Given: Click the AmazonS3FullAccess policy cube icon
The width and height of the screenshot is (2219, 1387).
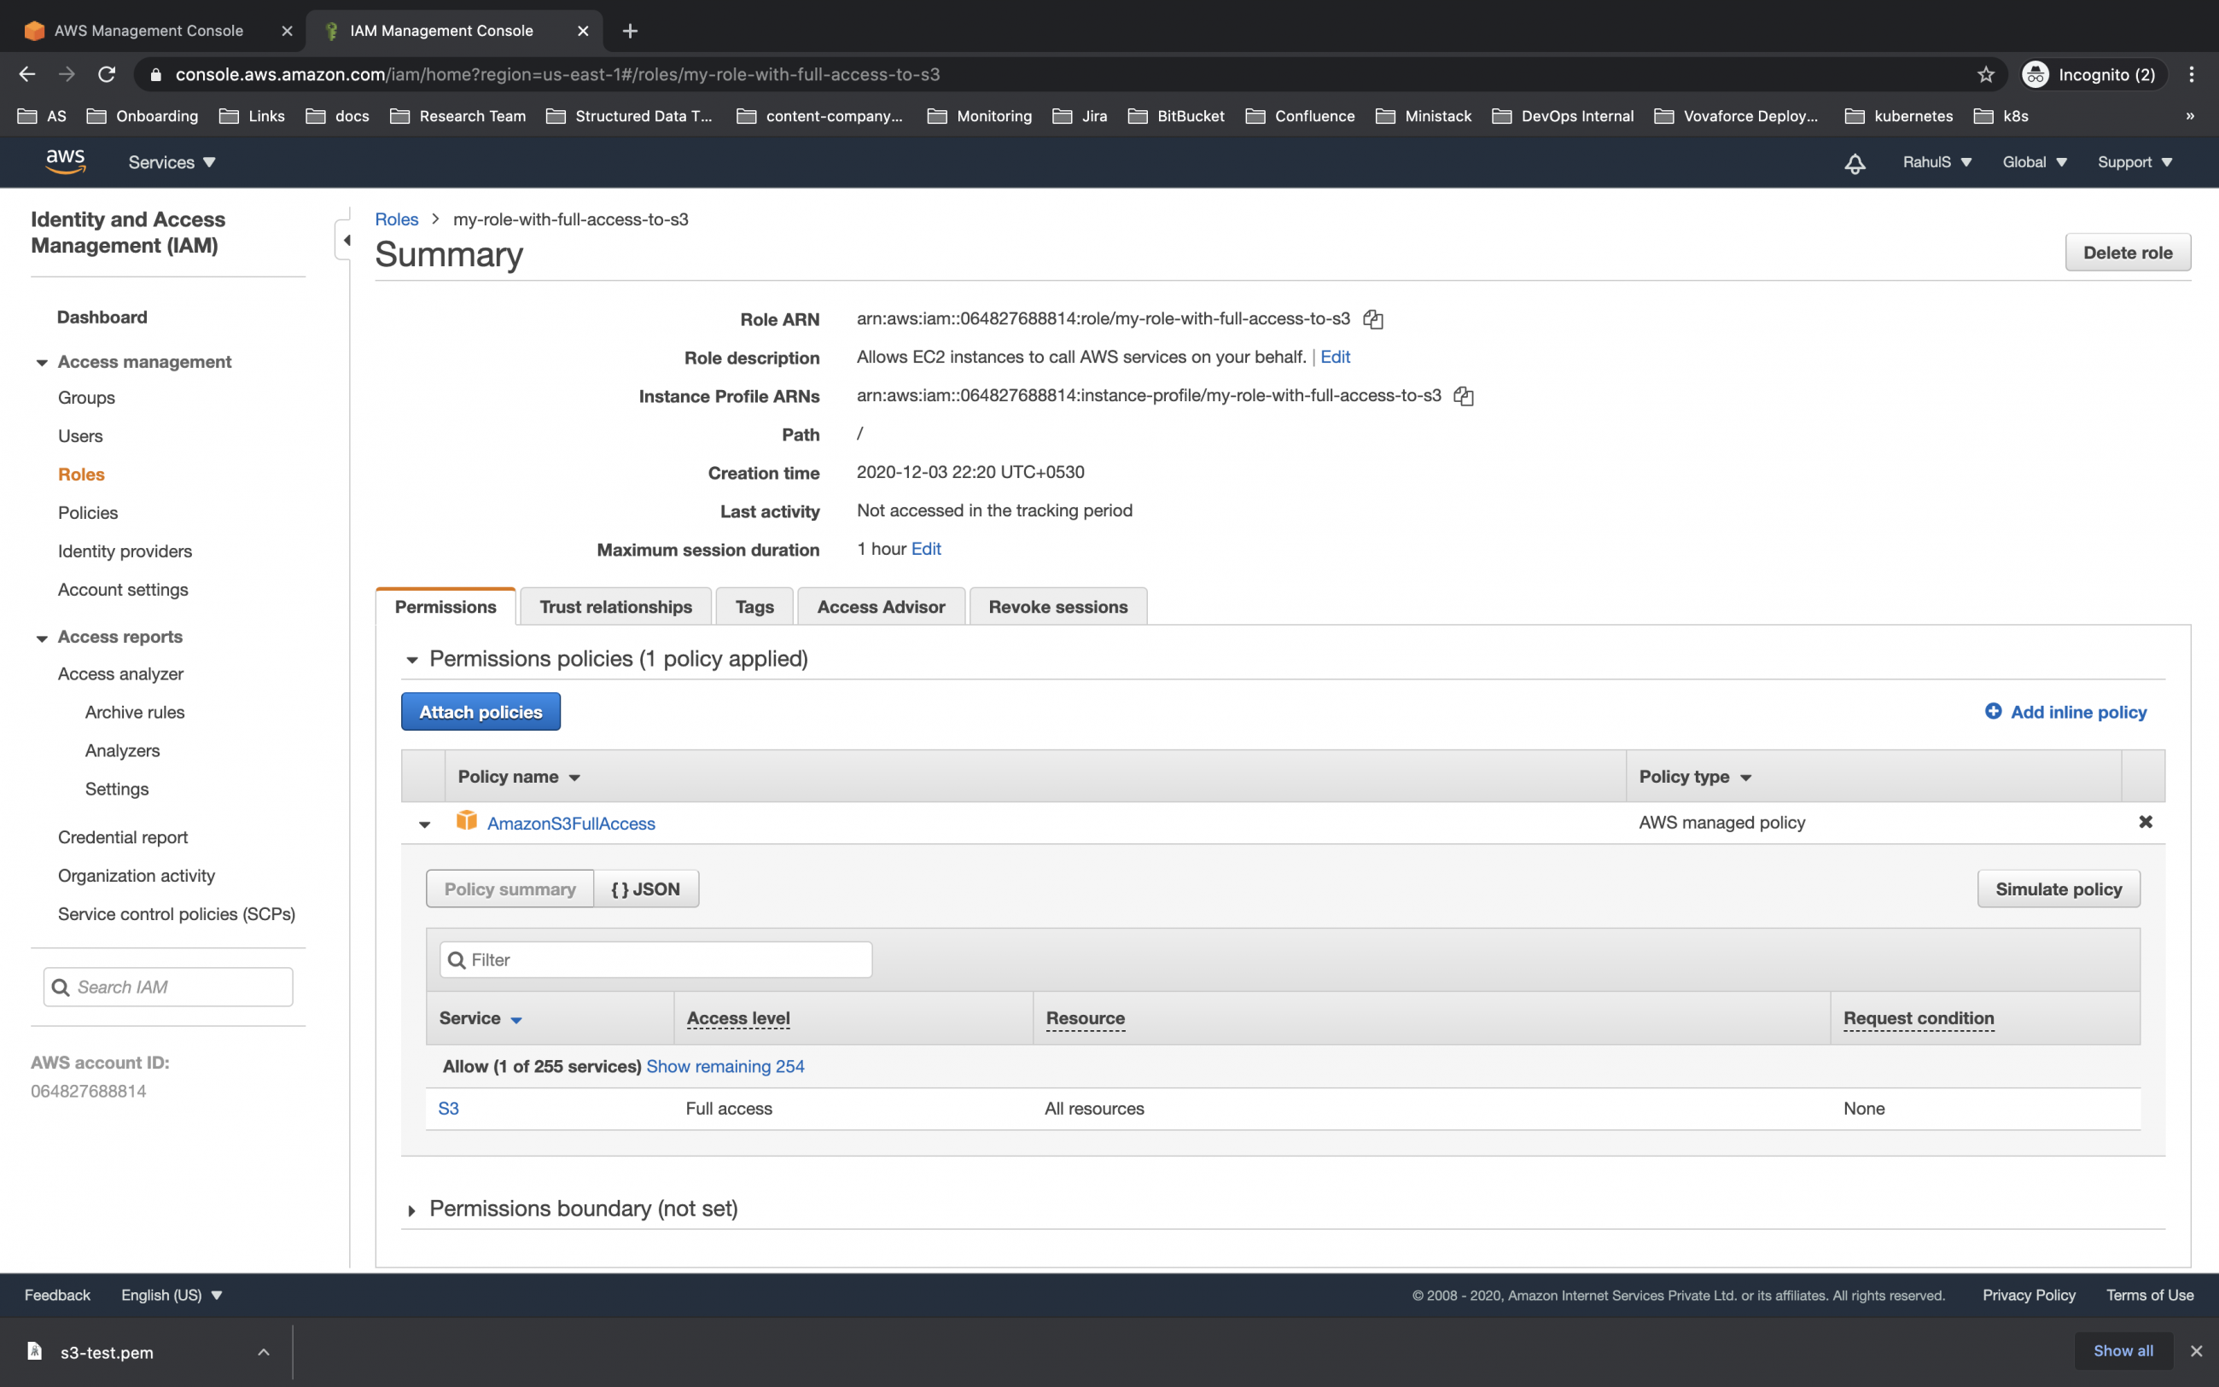Looking at the screenshot, I should 467,821.
